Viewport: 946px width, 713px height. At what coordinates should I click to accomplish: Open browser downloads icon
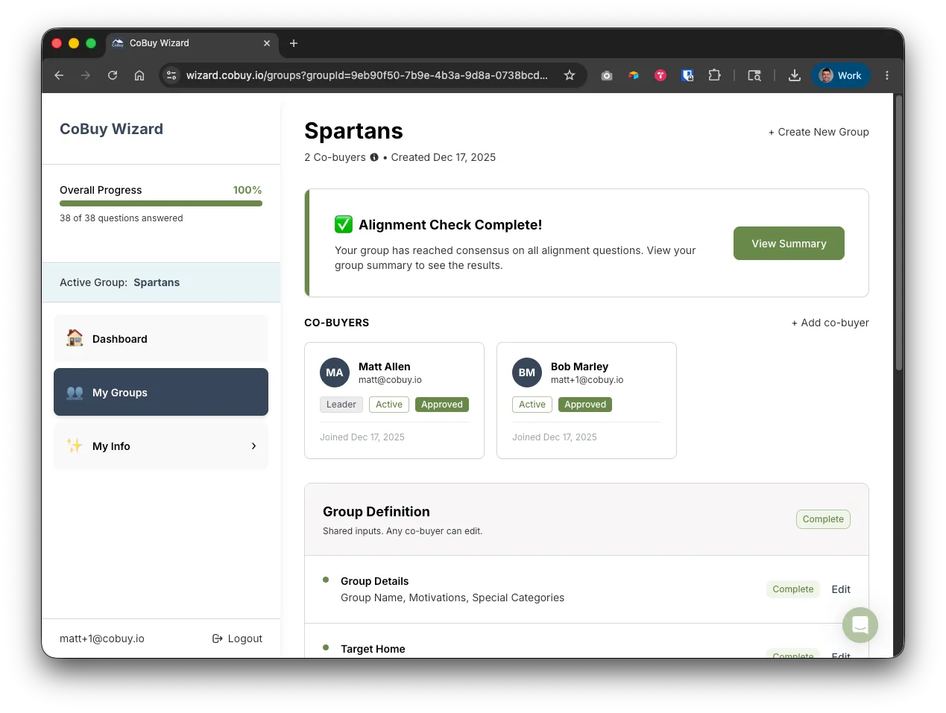tap(795, 75)
